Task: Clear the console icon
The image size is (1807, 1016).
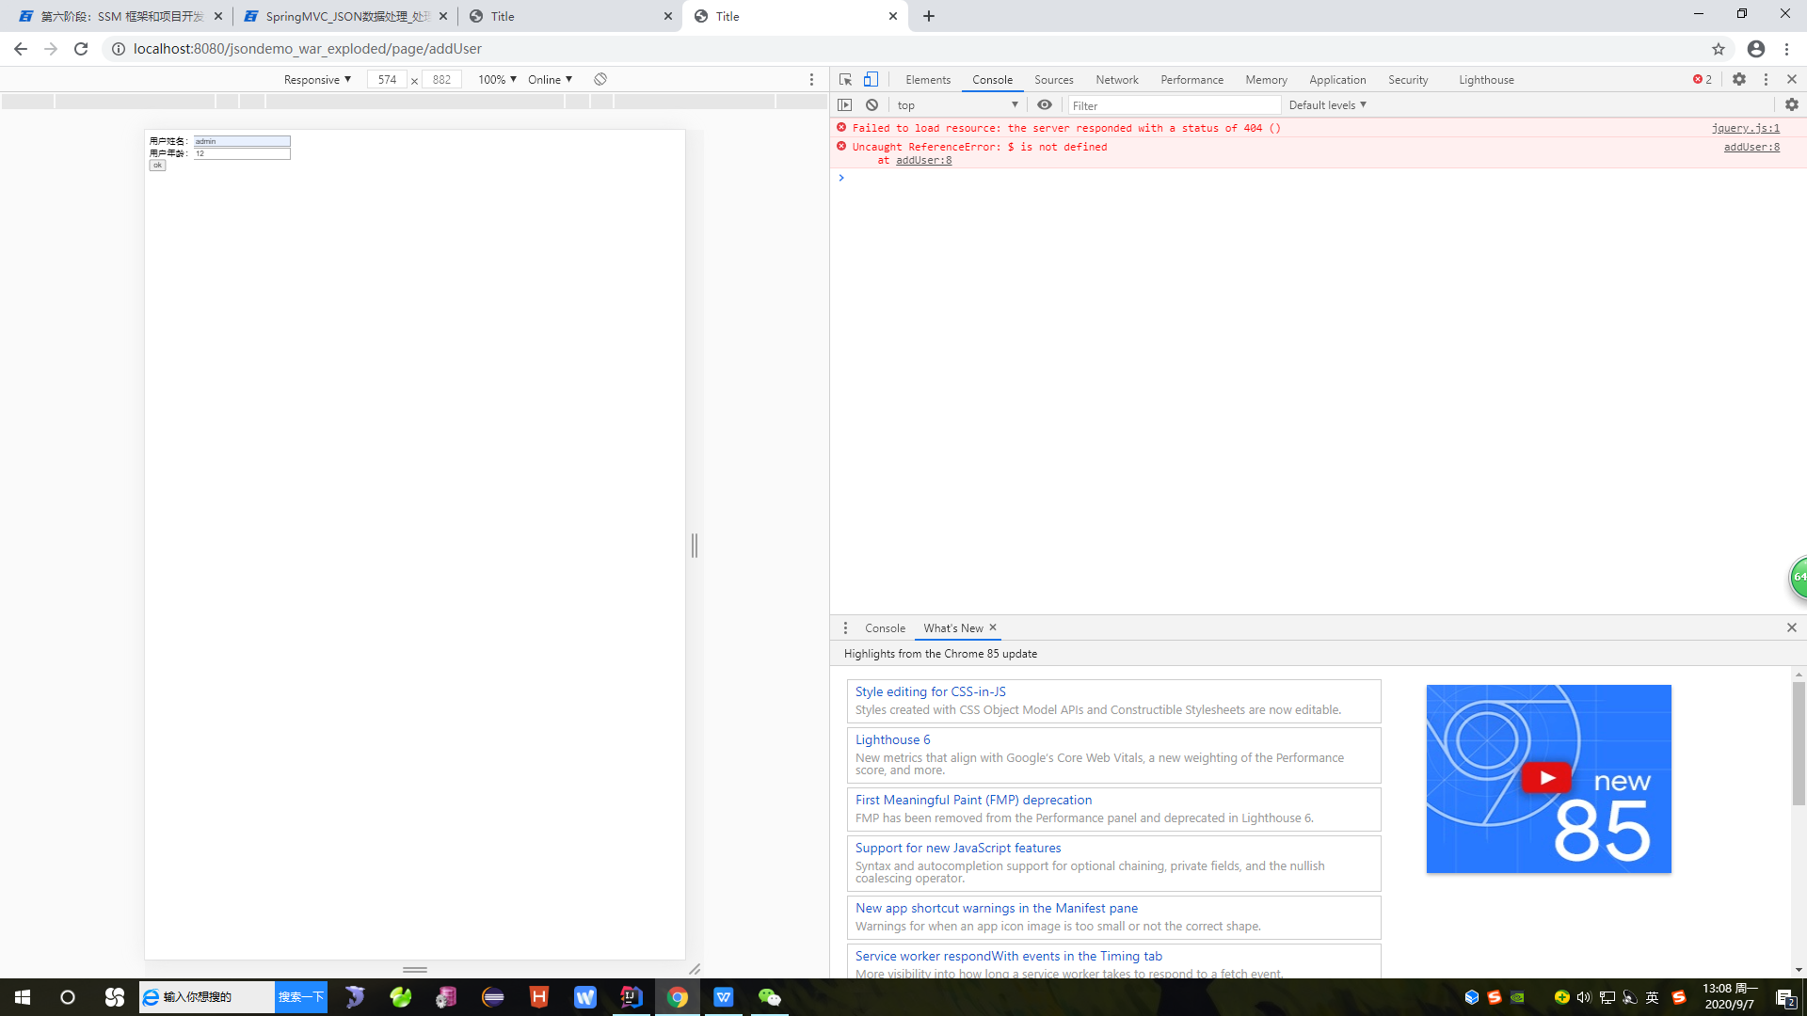Action: [872, 105]
